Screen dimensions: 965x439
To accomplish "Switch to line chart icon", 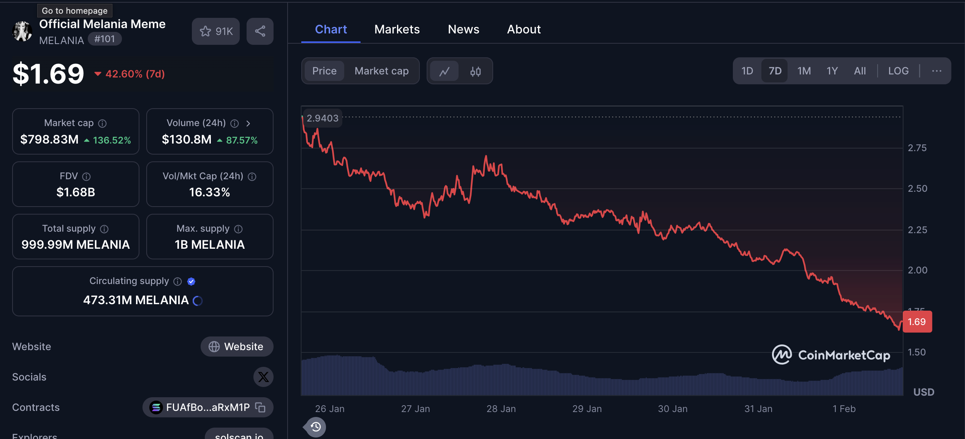I will pos(444,71).
